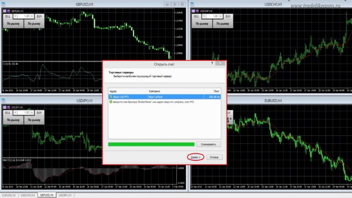Switch to the USDCHF,H1 bottom tab
Screen dimensions: 352x198
[x=28, y=195]
